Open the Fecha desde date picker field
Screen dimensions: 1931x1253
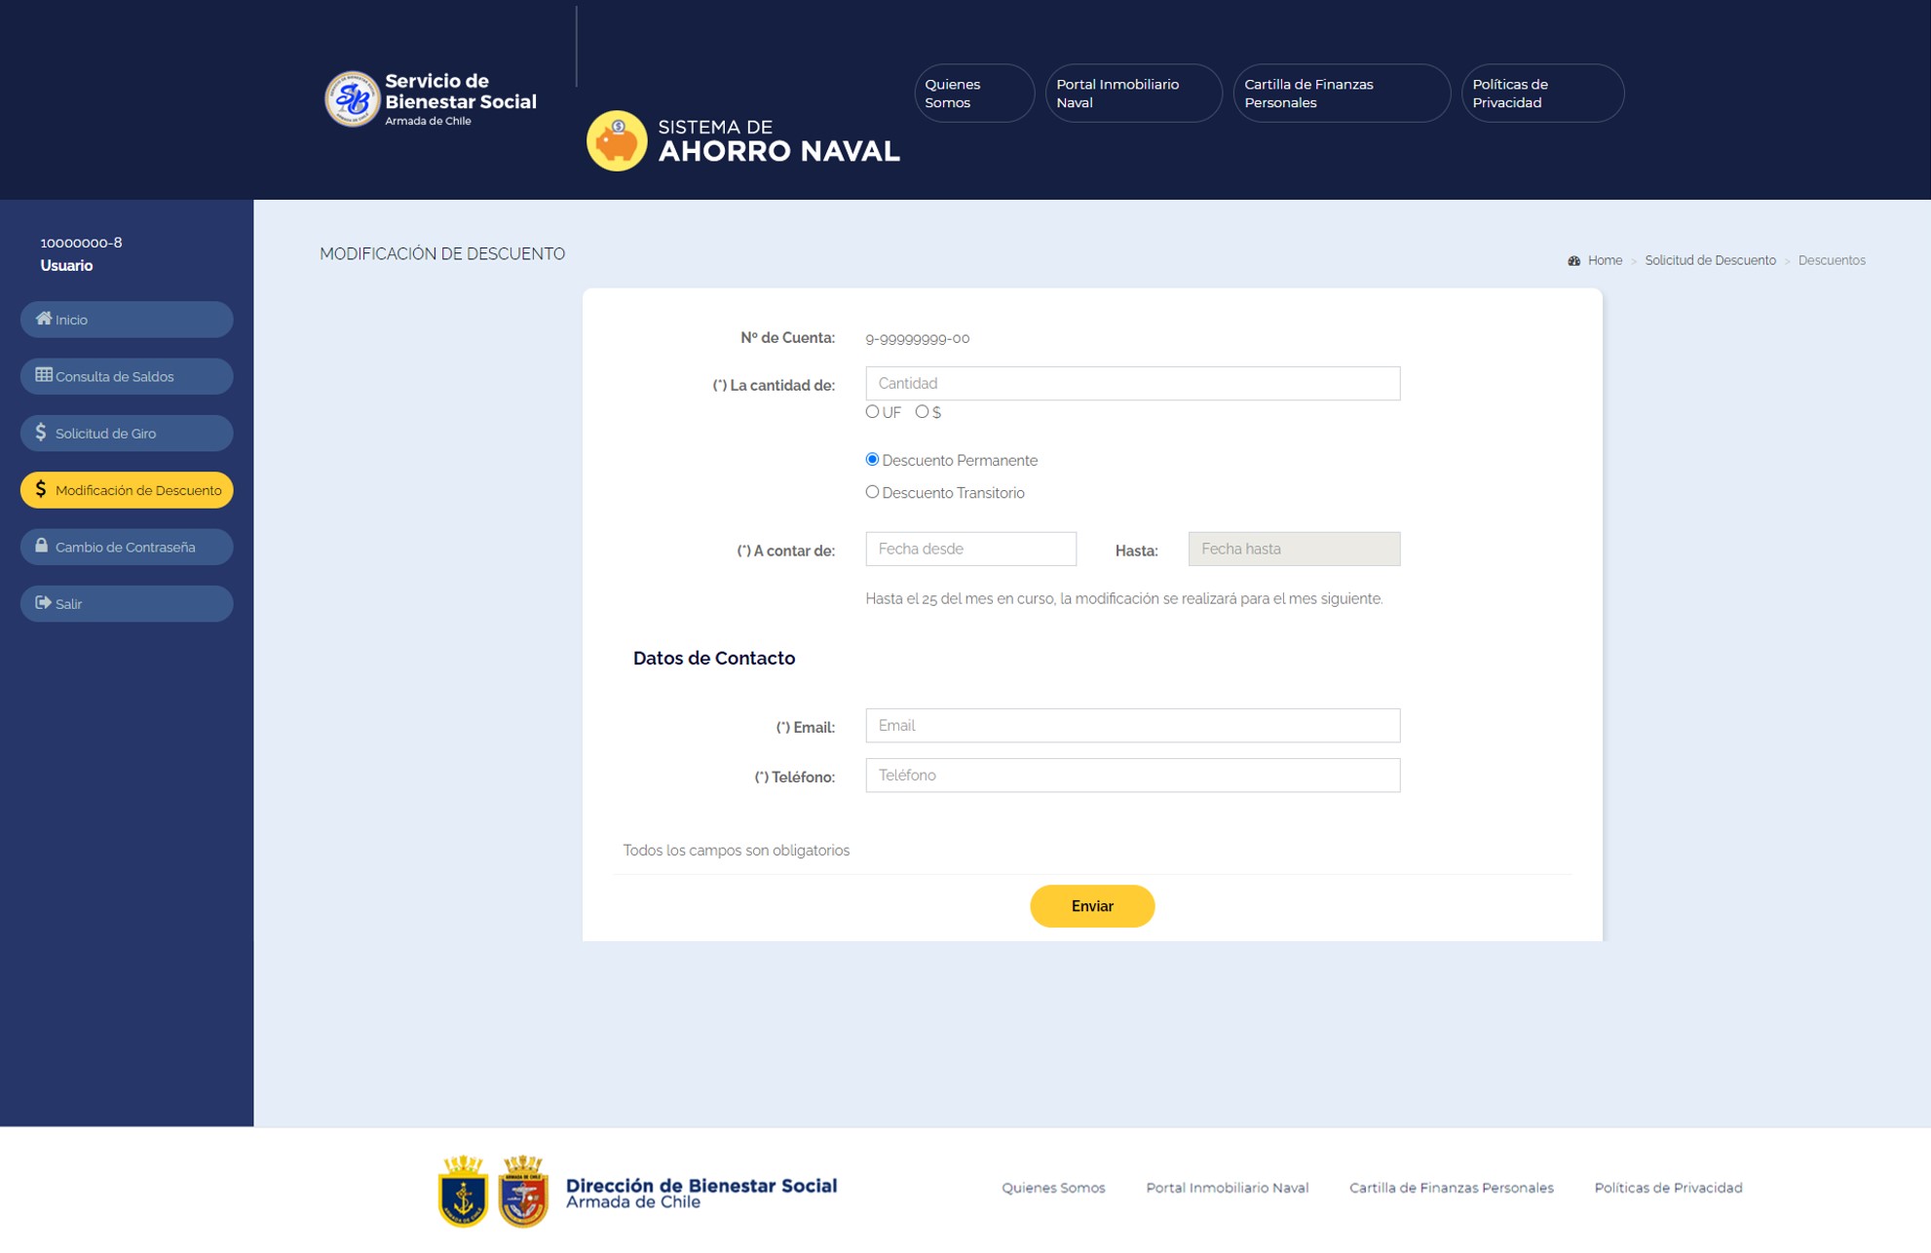[970, 549]
